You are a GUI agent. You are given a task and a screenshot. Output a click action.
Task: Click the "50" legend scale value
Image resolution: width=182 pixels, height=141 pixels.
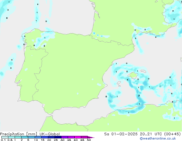coord(89,140)
